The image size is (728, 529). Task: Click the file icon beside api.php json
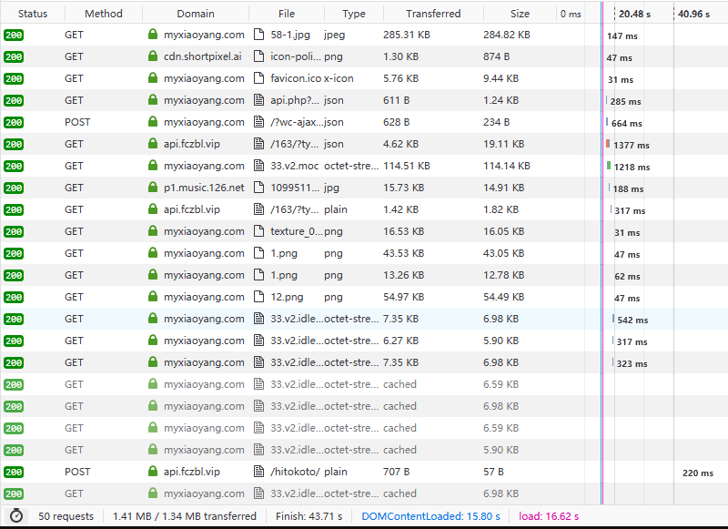pyautogui.click(x=258, y=100)
